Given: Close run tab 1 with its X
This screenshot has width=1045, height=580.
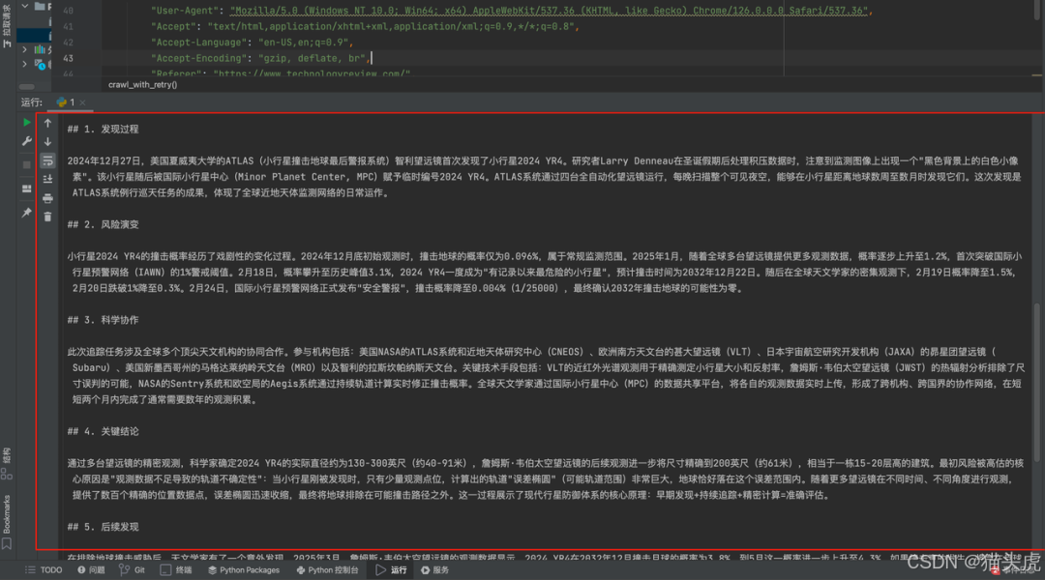Looking at the screenshot, I should tap(82, 102).
